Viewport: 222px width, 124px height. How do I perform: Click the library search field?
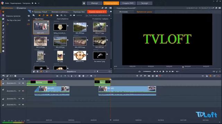(x=98, y=15)
